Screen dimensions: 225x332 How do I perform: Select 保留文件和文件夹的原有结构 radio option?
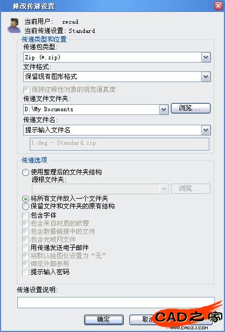pos(25,206)
